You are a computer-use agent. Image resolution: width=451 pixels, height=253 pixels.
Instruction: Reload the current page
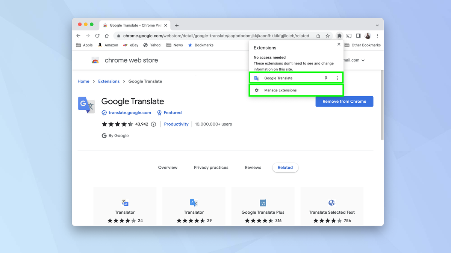(97, 36)
